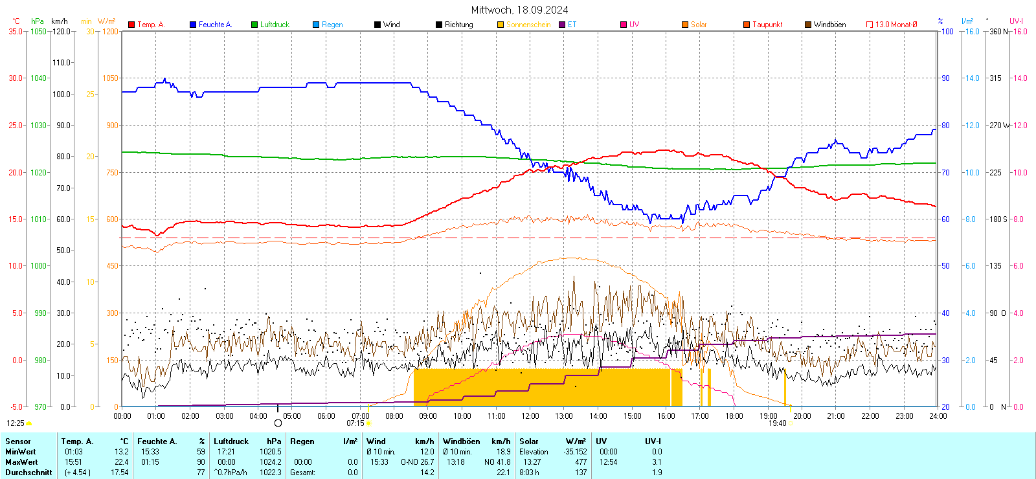Click the chart title Mittwoch, 18.09.2024

[x=519, y=10]
